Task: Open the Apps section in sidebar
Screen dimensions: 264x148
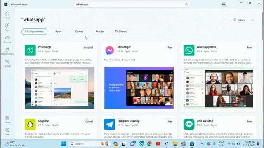Action: coord(7,27)
